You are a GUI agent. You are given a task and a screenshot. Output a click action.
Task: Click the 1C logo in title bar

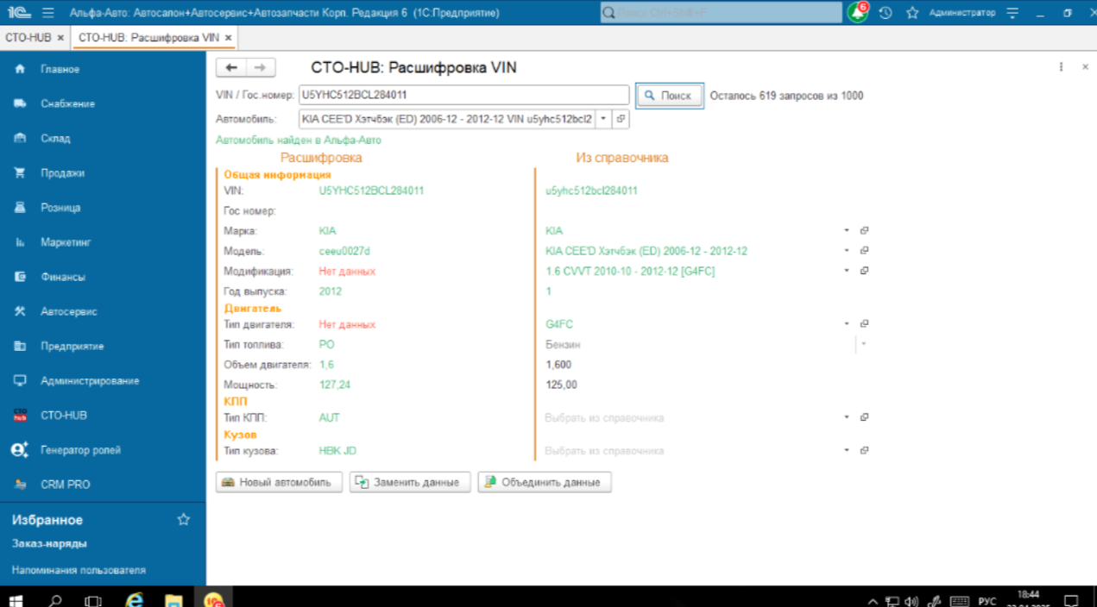18,13
